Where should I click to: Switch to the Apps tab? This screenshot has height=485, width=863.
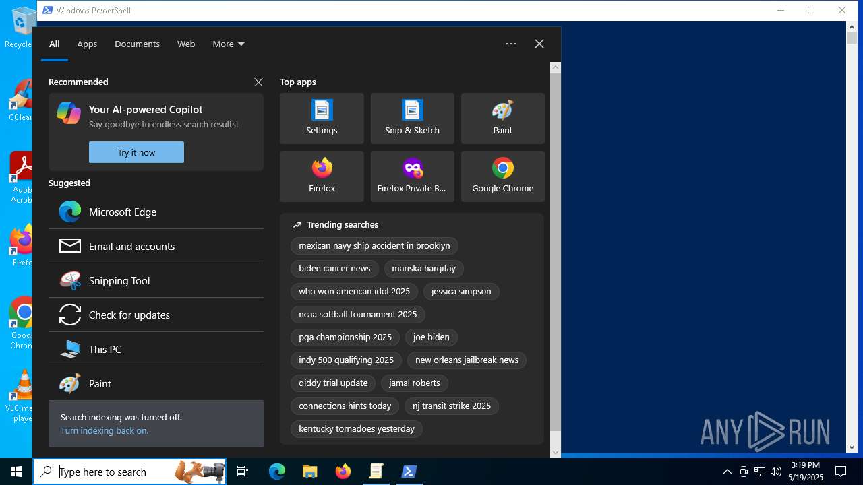(x=87, y=44)
